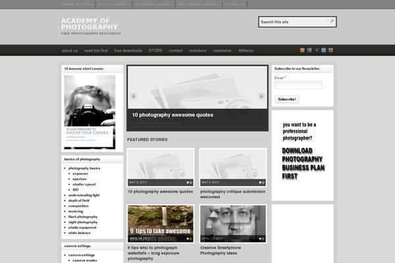Open the newsletter nav link
This screenshot has width=395, height=263.
[223, 51]
